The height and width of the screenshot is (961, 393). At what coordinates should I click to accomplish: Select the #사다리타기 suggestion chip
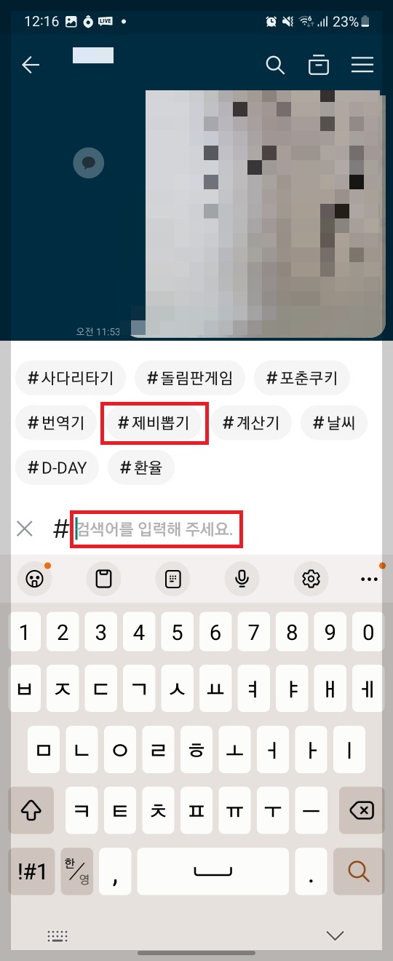[x=71, y=378]
